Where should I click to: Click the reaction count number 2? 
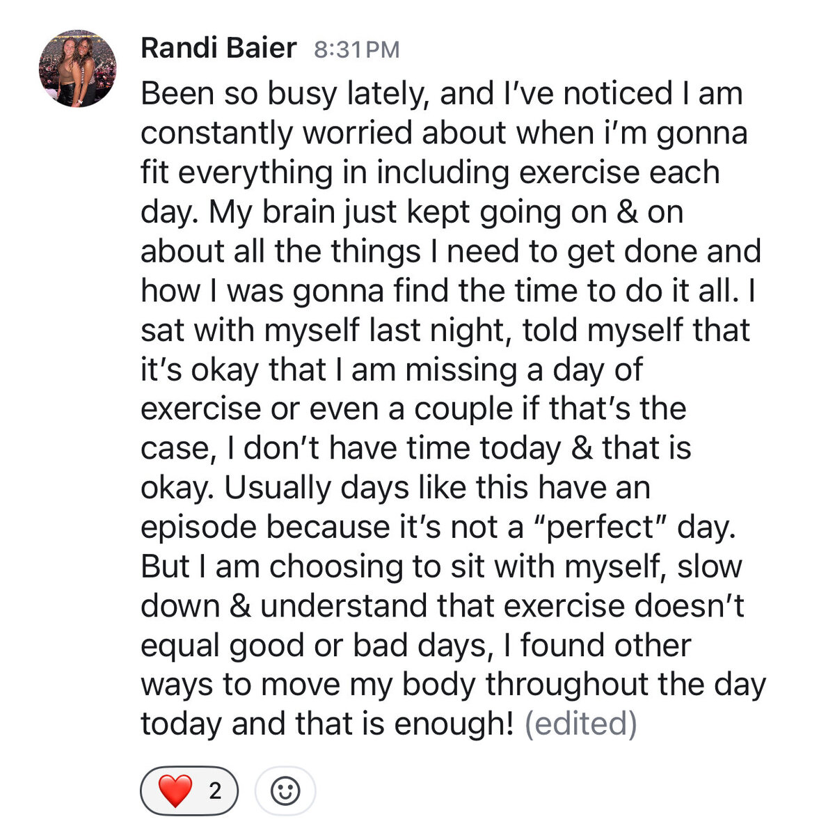[215, 791]
